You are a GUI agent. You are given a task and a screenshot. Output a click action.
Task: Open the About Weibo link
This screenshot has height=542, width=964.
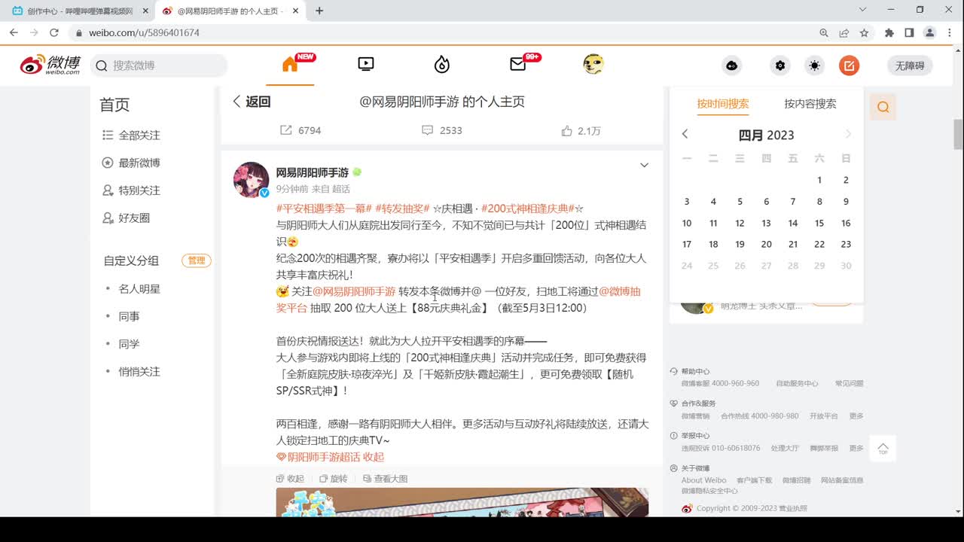703,480
